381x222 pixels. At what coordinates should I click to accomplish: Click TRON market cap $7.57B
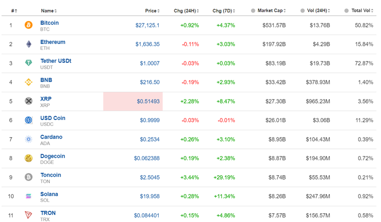tap(277, 215)
